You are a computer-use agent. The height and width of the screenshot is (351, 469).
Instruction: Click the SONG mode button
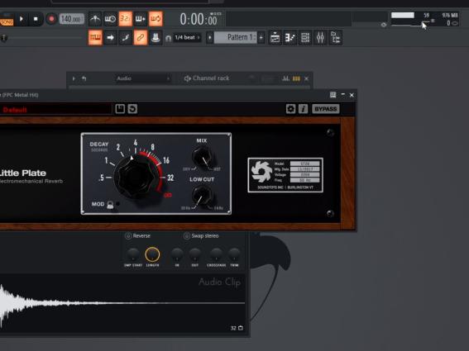pyautogui.click(x=7, y=22)
